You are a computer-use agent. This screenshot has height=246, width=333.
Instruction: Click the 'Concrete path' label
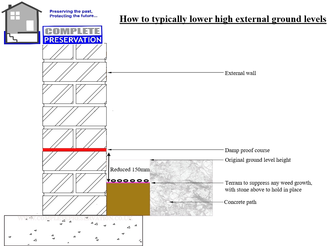click(241, 202)
